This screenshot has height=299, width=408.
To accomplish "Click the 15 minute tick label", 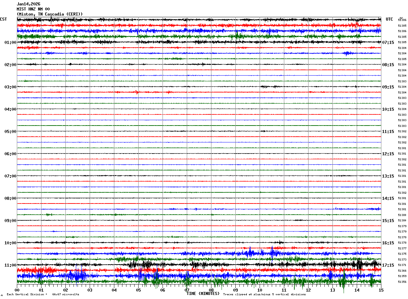I will pyautogui.click(x=381, y=290).
